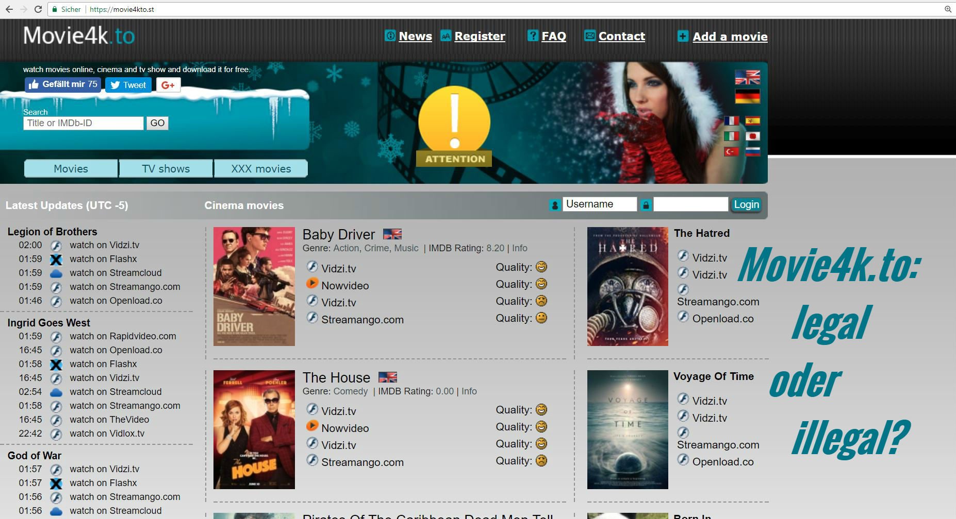Open the TV shows tab
Screen dimensions: 956x519
[x=166, y=168]
